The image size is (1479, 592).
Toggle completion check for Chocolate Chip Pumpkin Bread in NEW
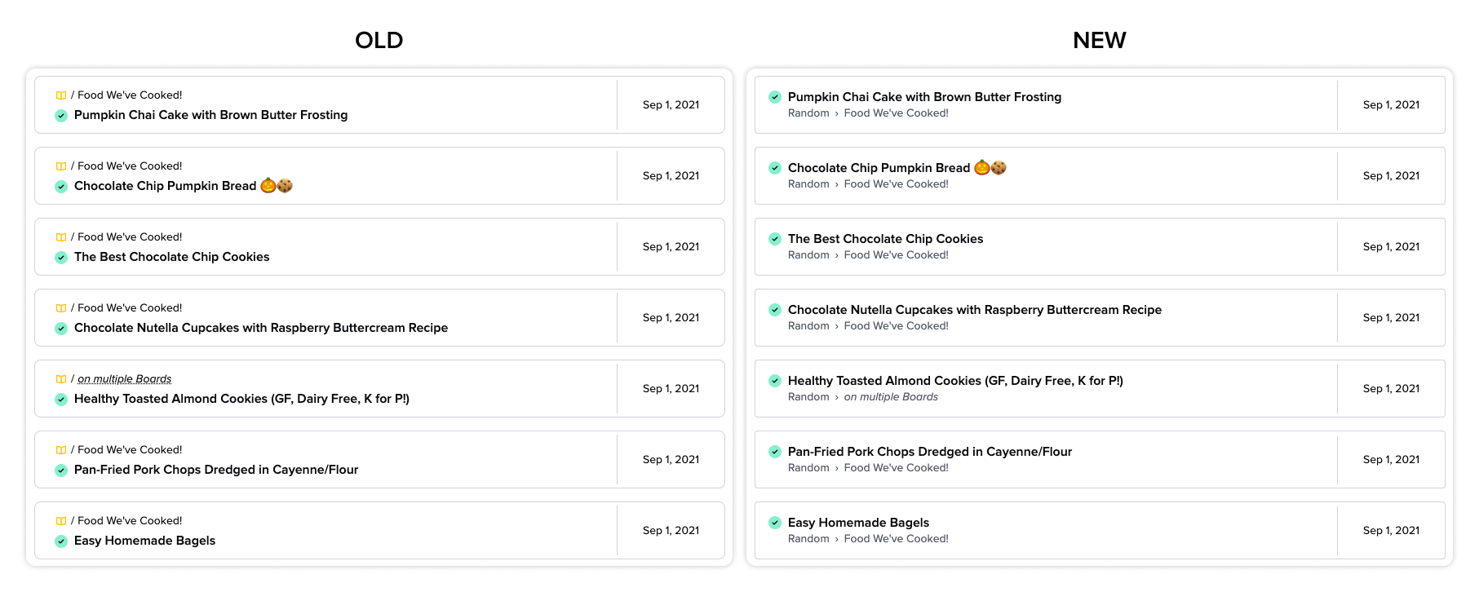[775, 168]
